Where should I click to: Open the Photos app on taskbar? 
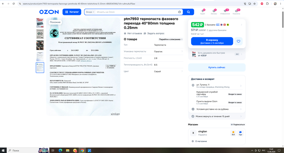point(90,150)
